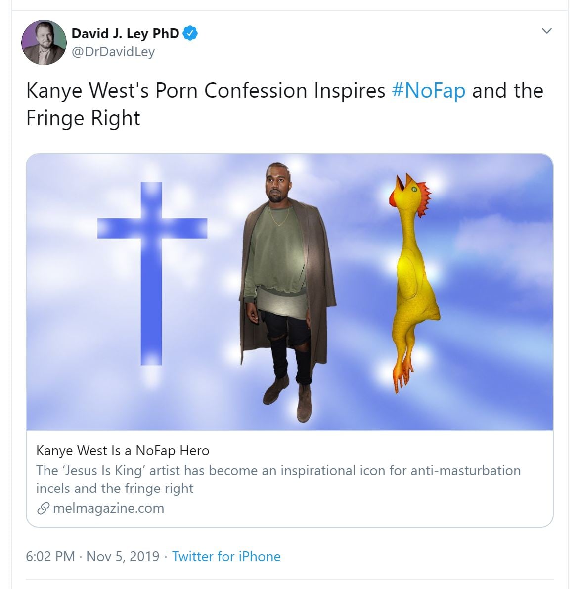The width and height of the screenshot is (580, 589).
Task: Click the blue cross in card image
Action: pyautogui.click(x=152, y=273)
